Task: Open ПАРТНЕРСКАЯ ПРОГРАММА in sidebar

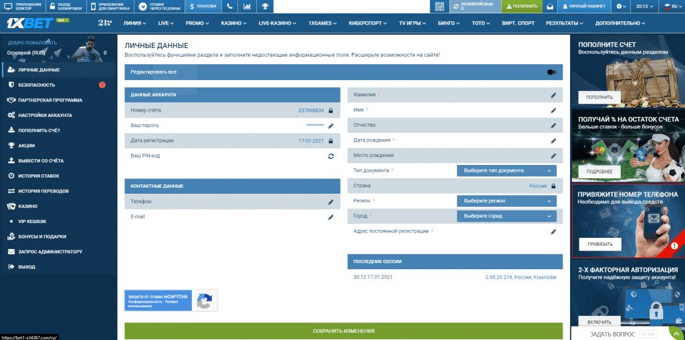Action: pyautogui.click(x=59, y=100)
